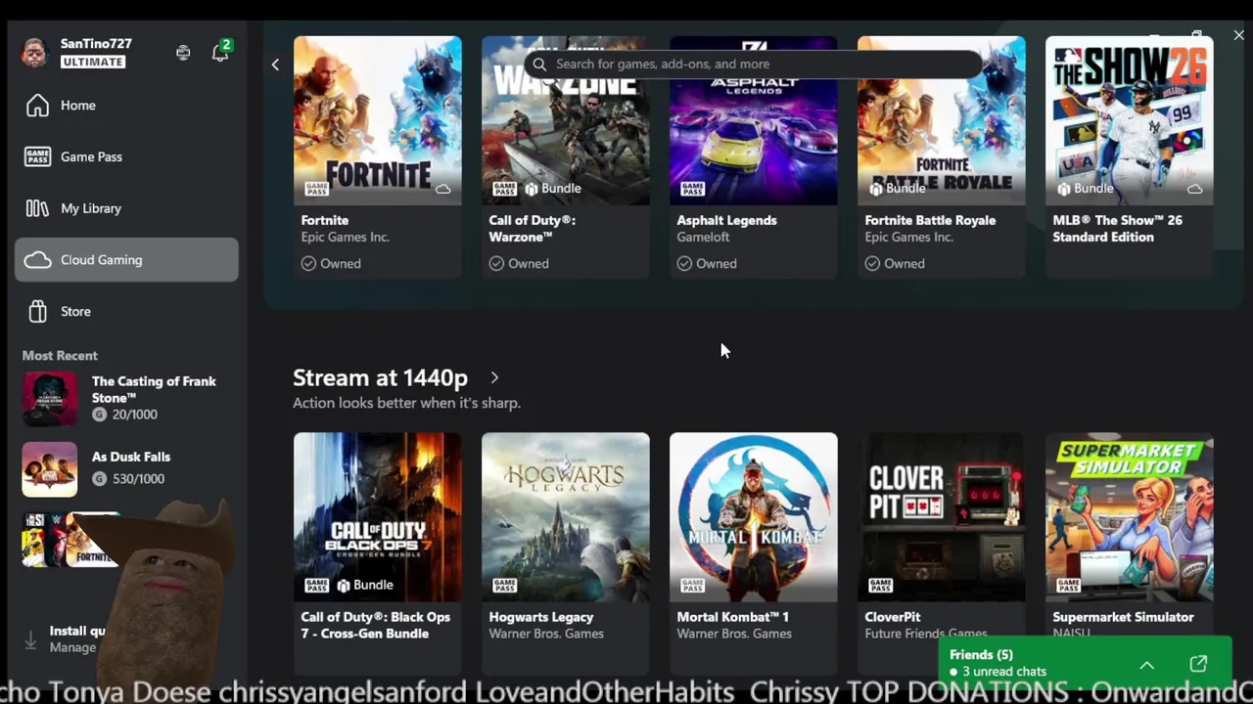Open Hogwarts Legacy cover

[565, 517]
